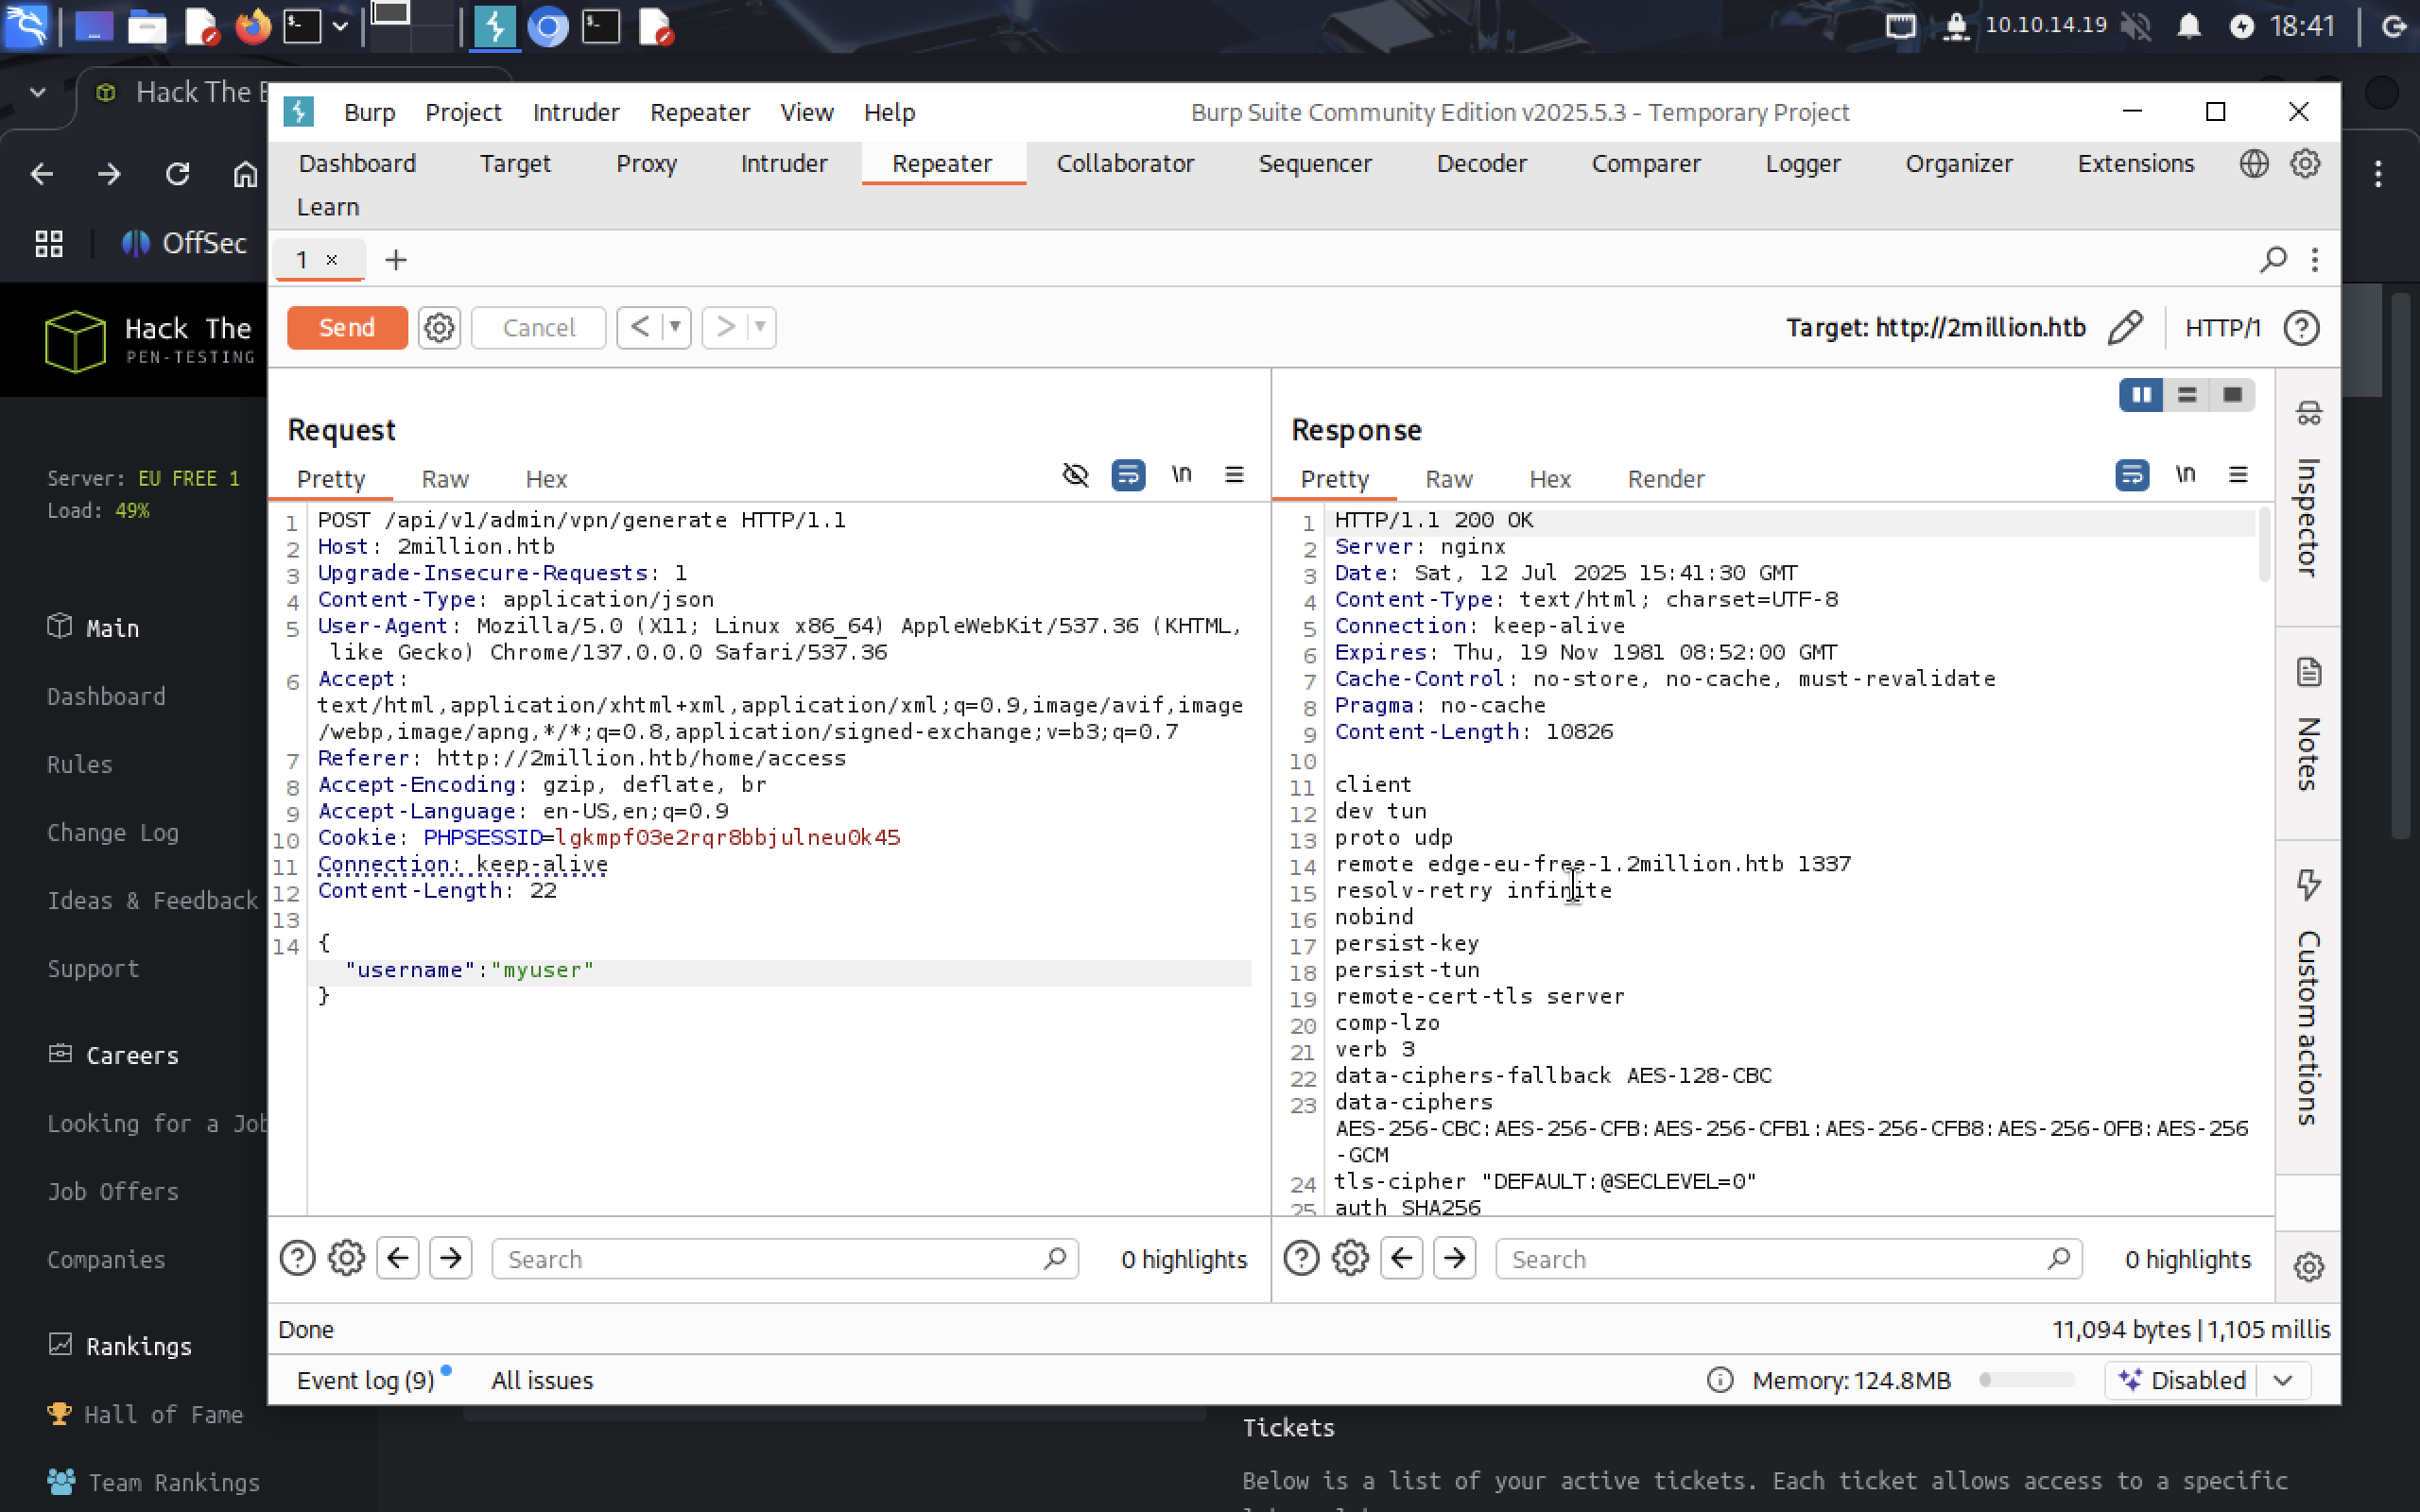
Task: Expand the forward history dropdown arrow
Action: 760,327
